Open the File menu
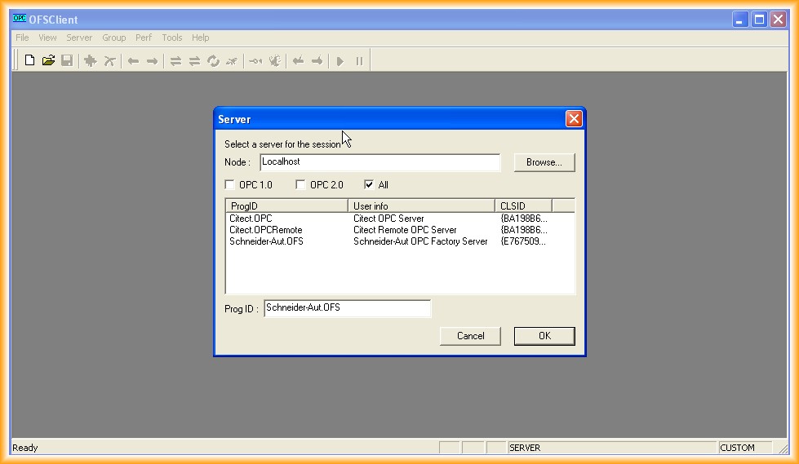Screen dimensions: 799x464 pos(22,38)
